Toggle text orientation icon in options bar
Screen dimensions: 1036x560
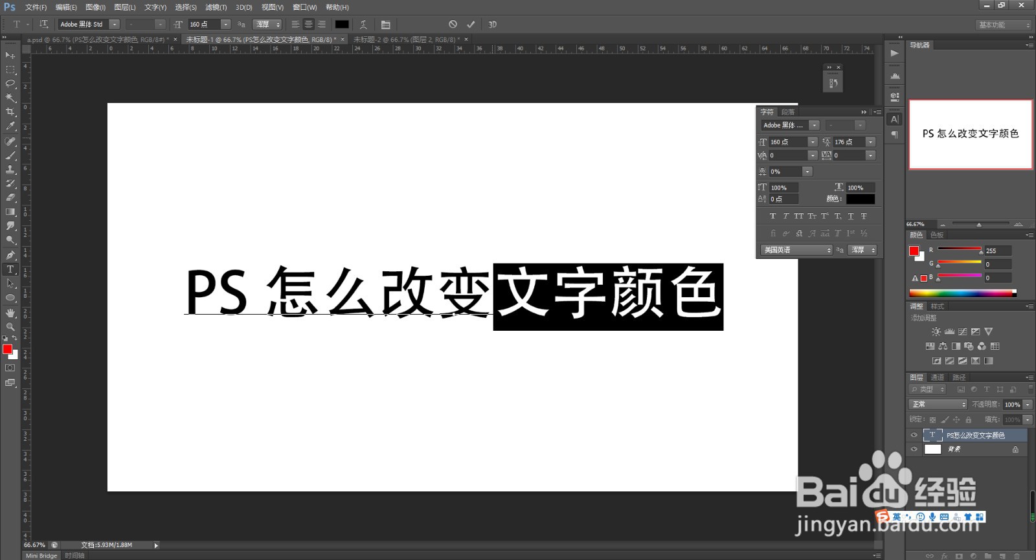tap(43, 24)
